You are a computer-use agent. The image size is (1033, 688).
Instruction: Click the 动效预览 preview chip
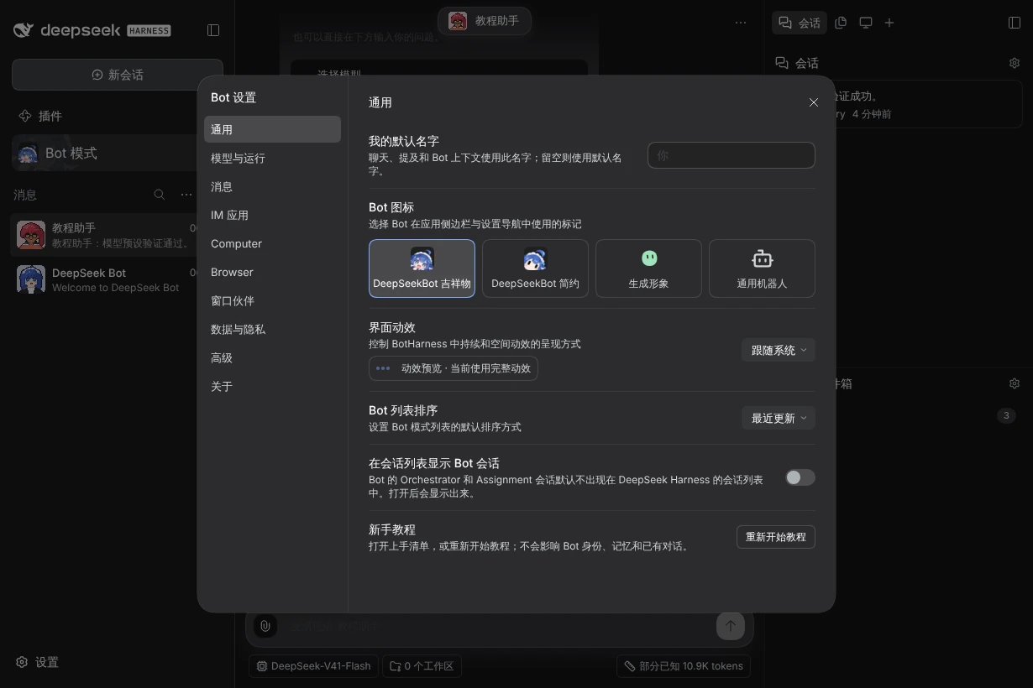point(454,368)
